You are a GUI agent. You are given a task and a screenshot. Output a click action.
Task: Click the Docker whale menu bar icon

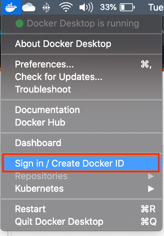11,7
